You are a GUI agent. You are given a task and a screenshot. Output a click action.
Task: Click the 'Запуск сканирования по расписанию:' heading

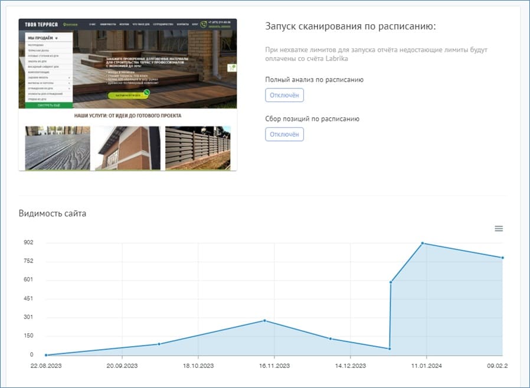pyautogui.click(x=351, y=26)
